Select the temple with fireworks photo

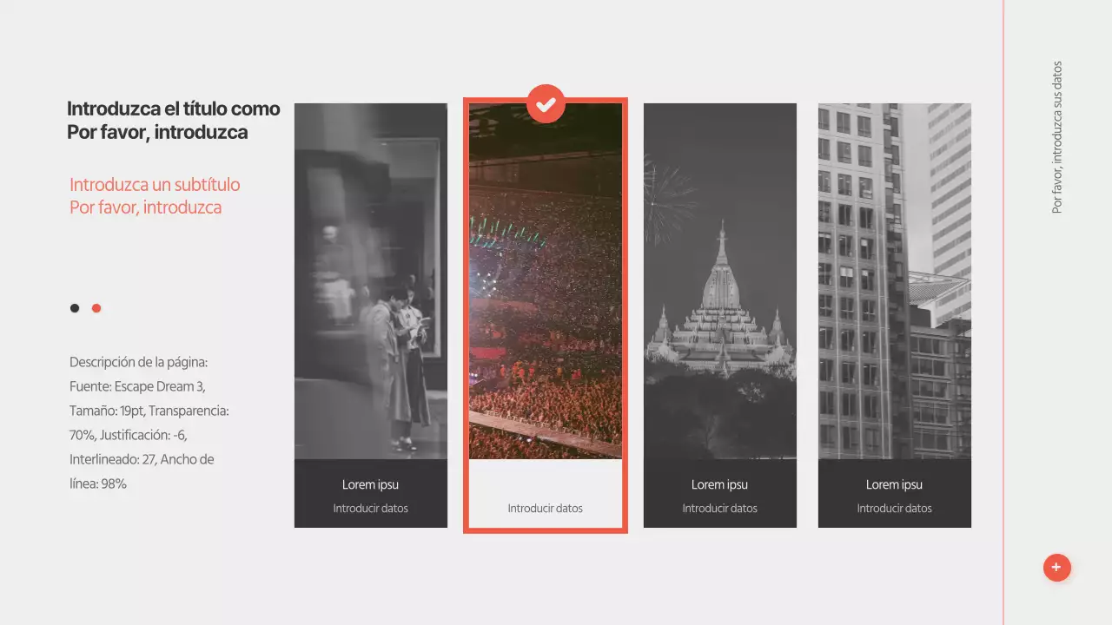tap(720, 280)
